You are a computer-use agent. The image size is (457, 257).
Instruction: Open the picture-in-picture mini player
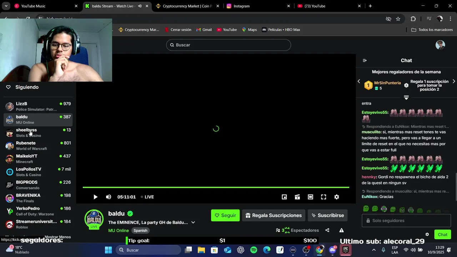coord(284,197)
